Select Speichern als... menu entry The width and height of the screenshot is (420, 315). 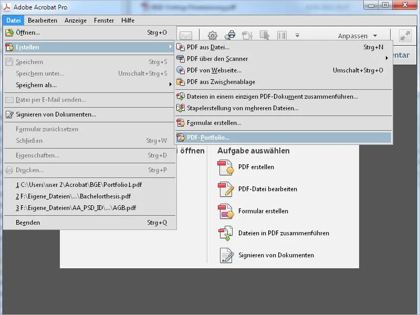pyautogui.click(x=90, y=85)
